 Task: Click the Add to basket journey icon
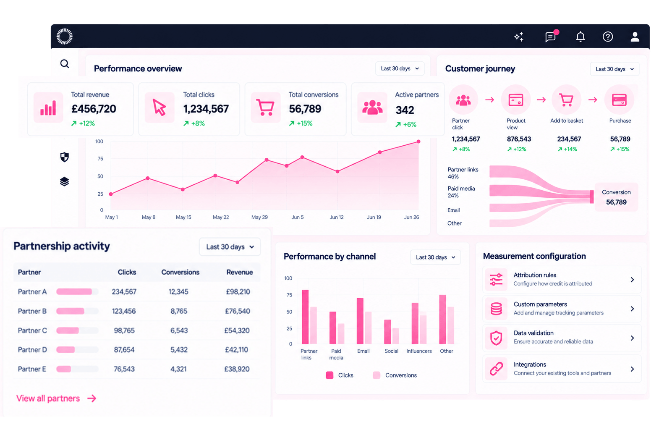[x=566, y=100]
